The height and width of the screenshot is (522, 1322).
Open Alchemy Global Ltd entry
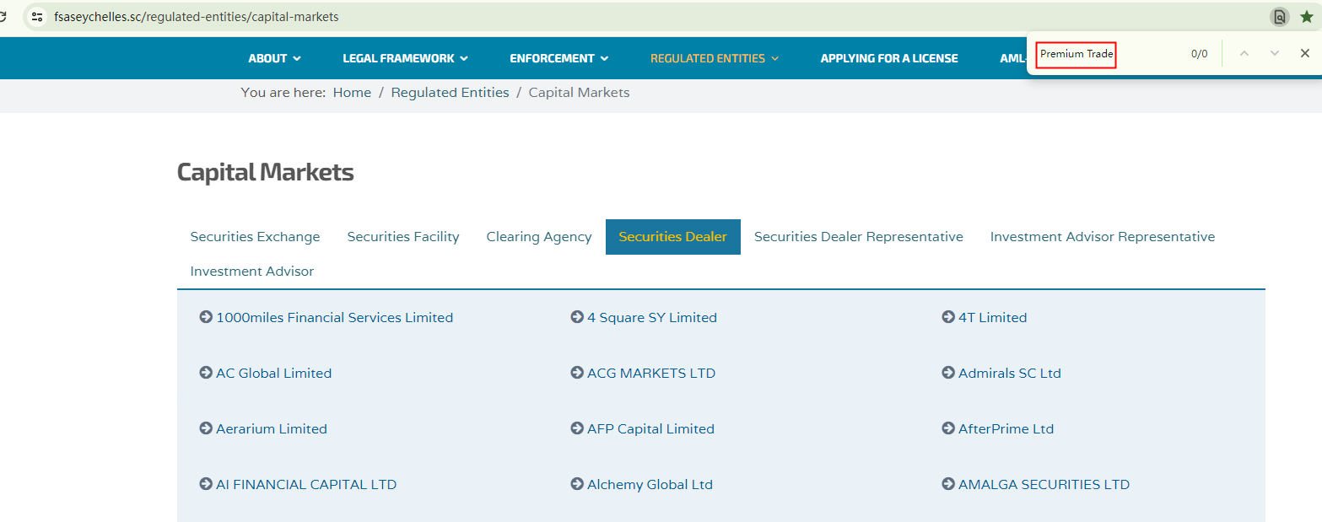(x=650, y=485)
